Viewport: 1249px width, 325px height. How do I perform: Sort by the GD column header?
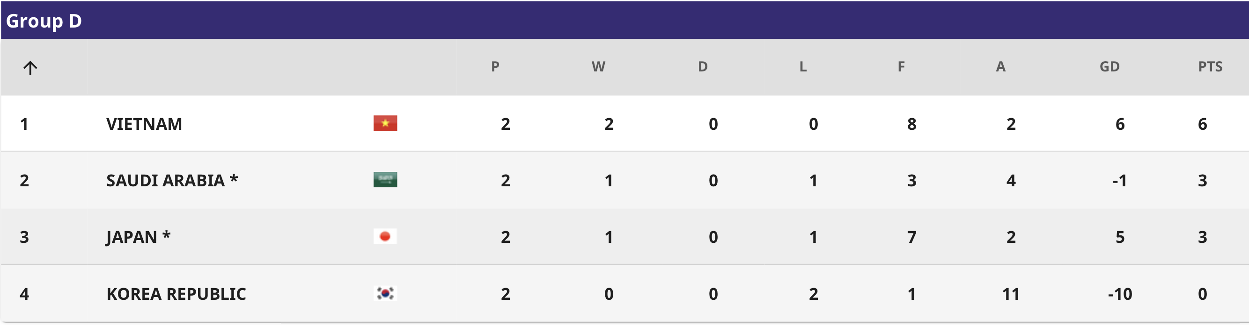pos(1109,67)
